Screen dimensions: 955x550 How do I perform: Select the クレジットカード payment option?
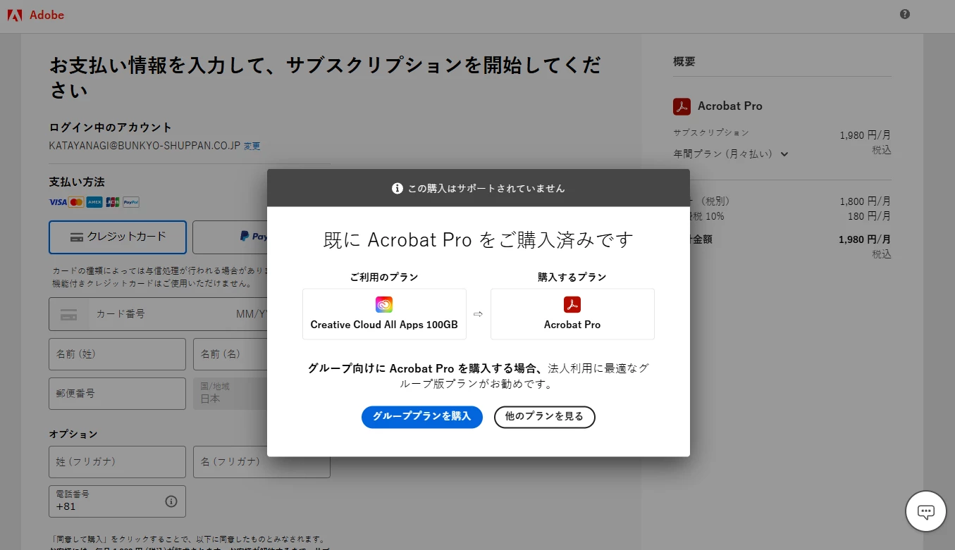click(x=118, y=237)
